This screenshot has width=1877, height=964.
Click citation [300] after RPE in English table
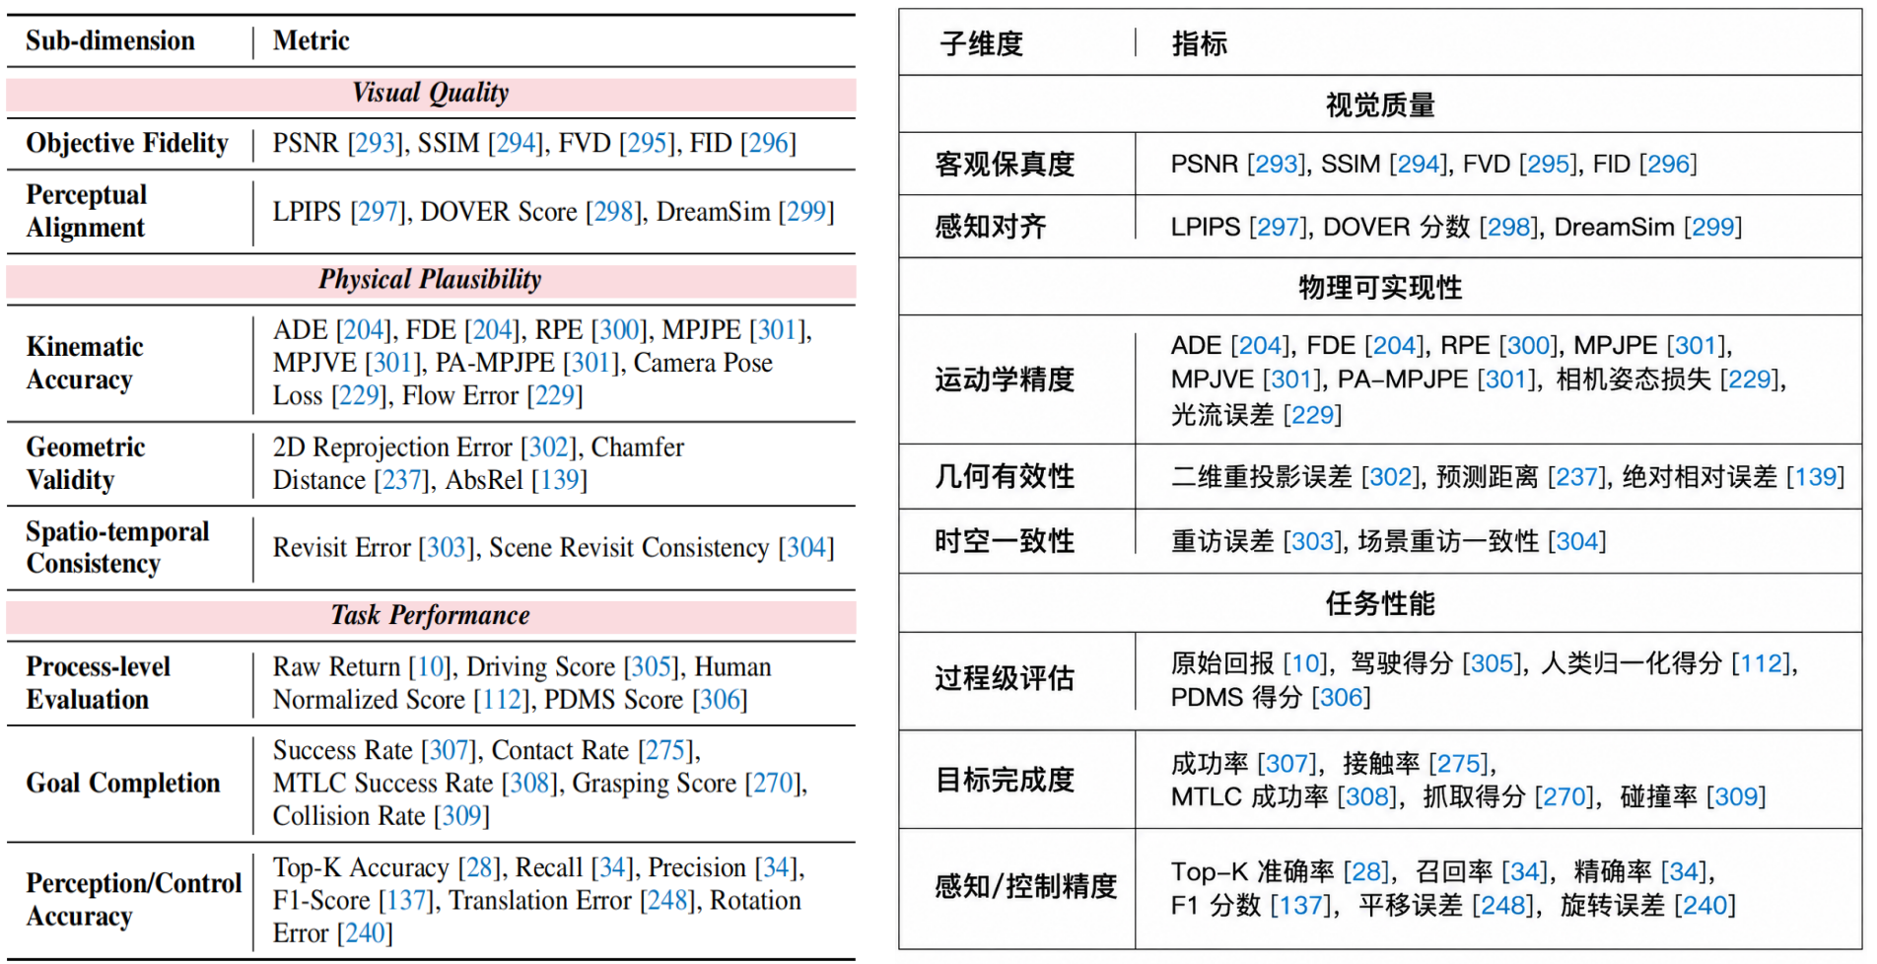click(x=619, y=330)
